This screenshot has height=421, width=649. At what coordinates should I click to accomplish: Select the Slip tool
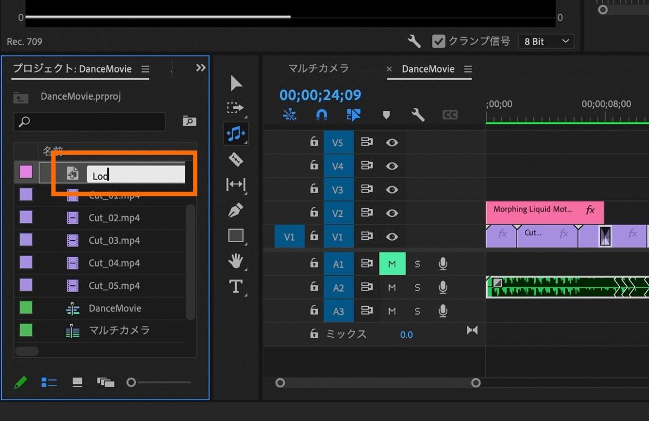[x=236, y=184]
